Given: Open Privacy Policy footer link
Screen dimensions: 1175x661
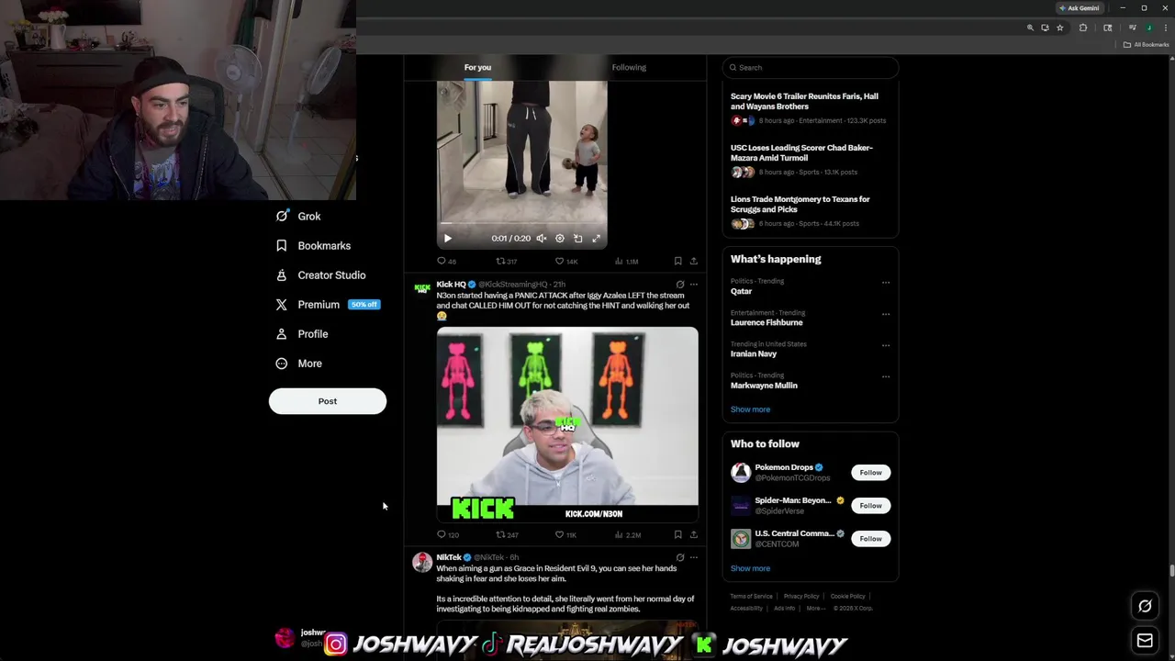Looking at the screenshot, I should pos(801,597).
